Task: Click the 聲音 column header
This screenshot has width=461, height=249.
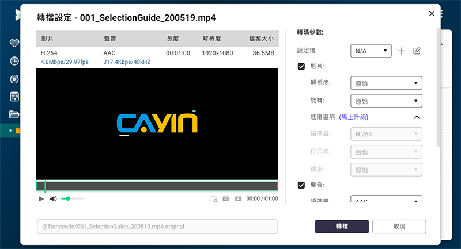Action: pyautogui.click(x=110, y=39)
